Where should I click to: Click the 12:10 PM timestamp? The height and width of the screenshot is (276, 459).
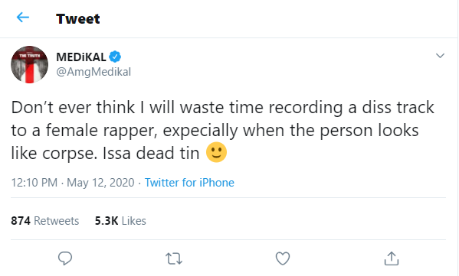[34, 183]
